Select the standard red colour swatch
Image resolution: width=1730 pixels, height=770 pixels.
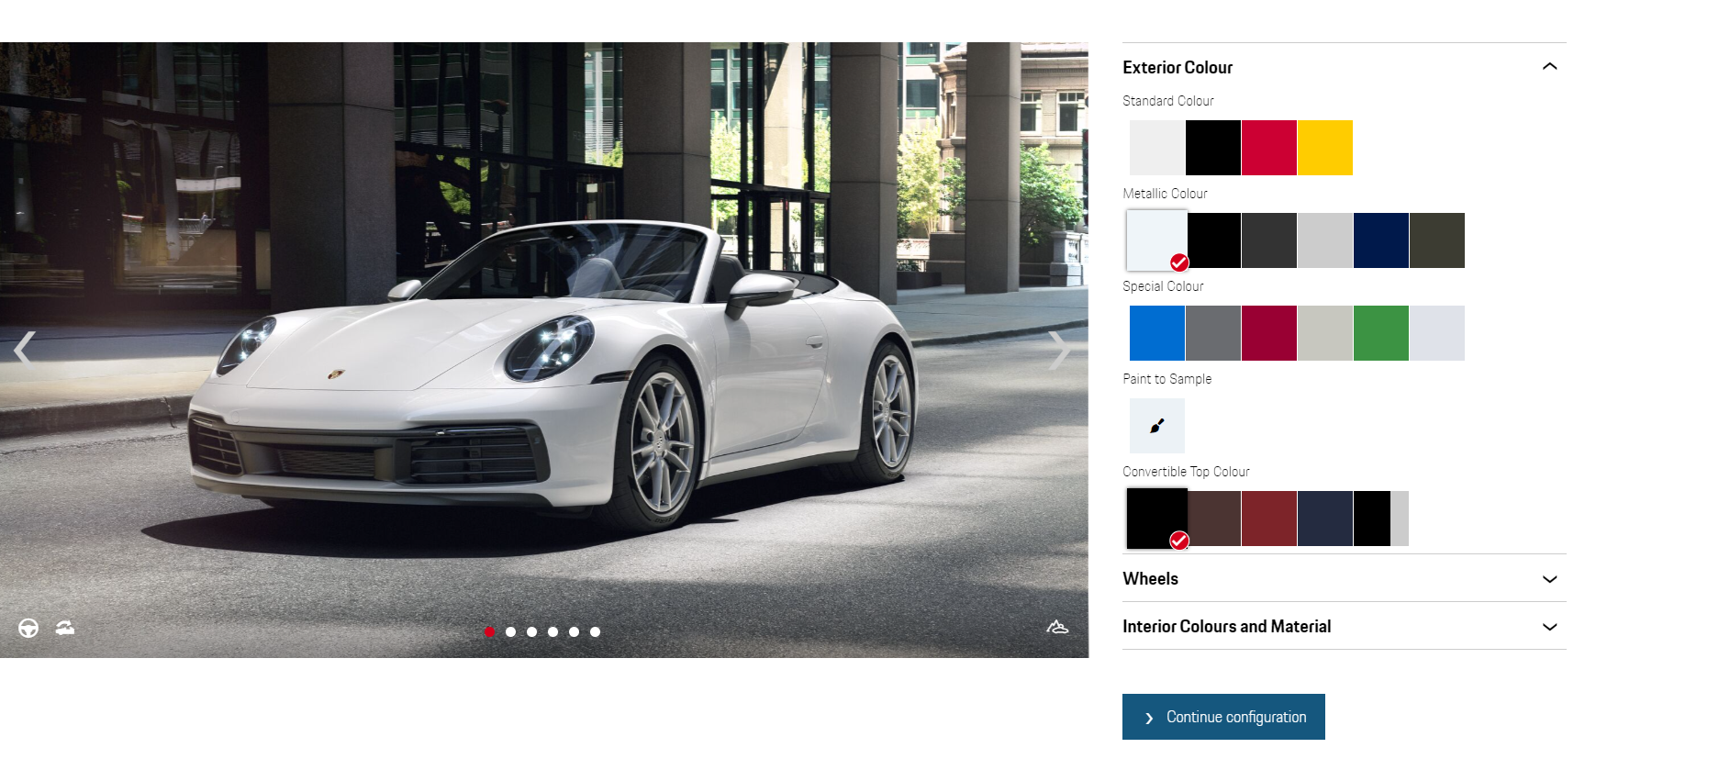click(1269, 148)
